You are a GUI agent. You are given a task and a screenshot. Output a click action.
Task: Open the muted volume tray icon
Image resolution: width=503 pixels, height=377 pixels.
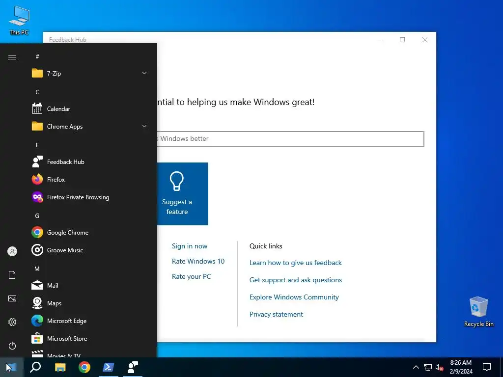coord(439,367)
